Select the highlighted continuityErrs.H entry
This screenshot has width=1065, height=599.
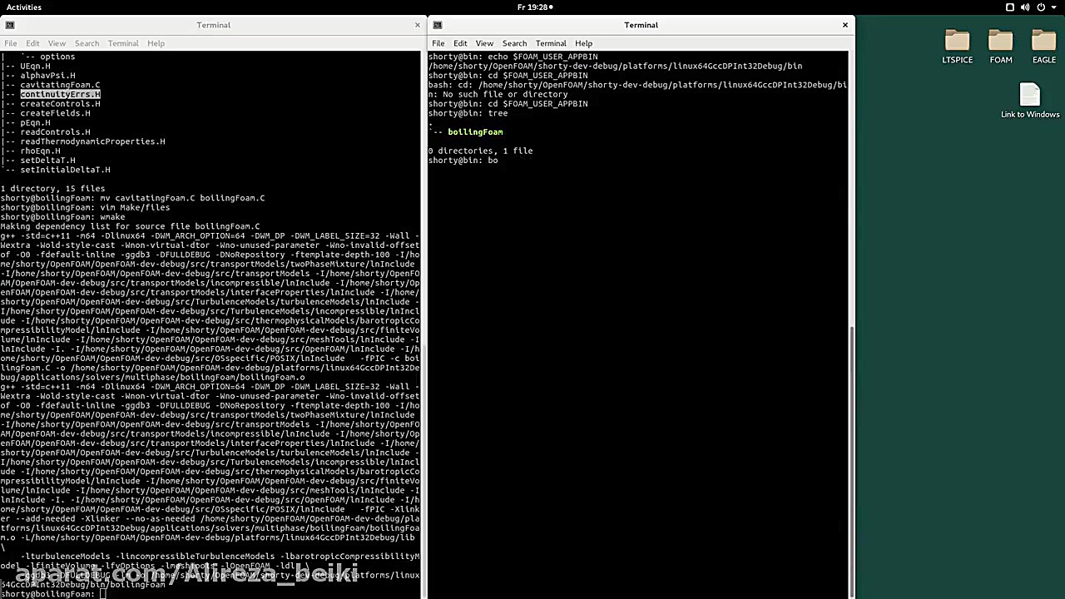60,94
